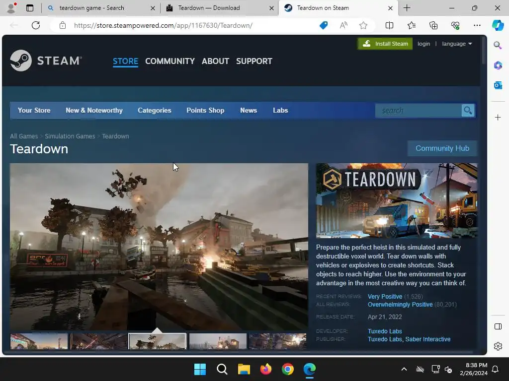Image resolution: width=509 pixels, height=381 pixels.
Task: Open the Tuxedo Labs developer link
Action: click(385, 331)
